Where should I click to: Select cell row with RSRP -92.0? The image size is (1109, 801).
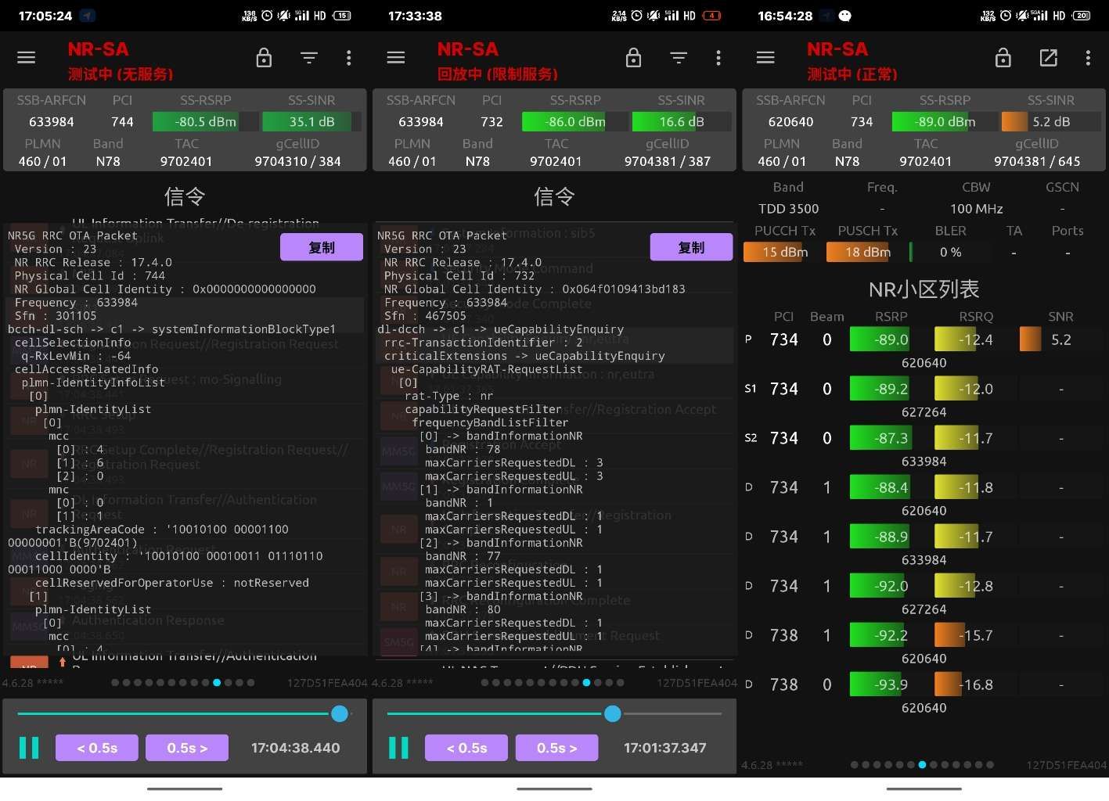924,594
